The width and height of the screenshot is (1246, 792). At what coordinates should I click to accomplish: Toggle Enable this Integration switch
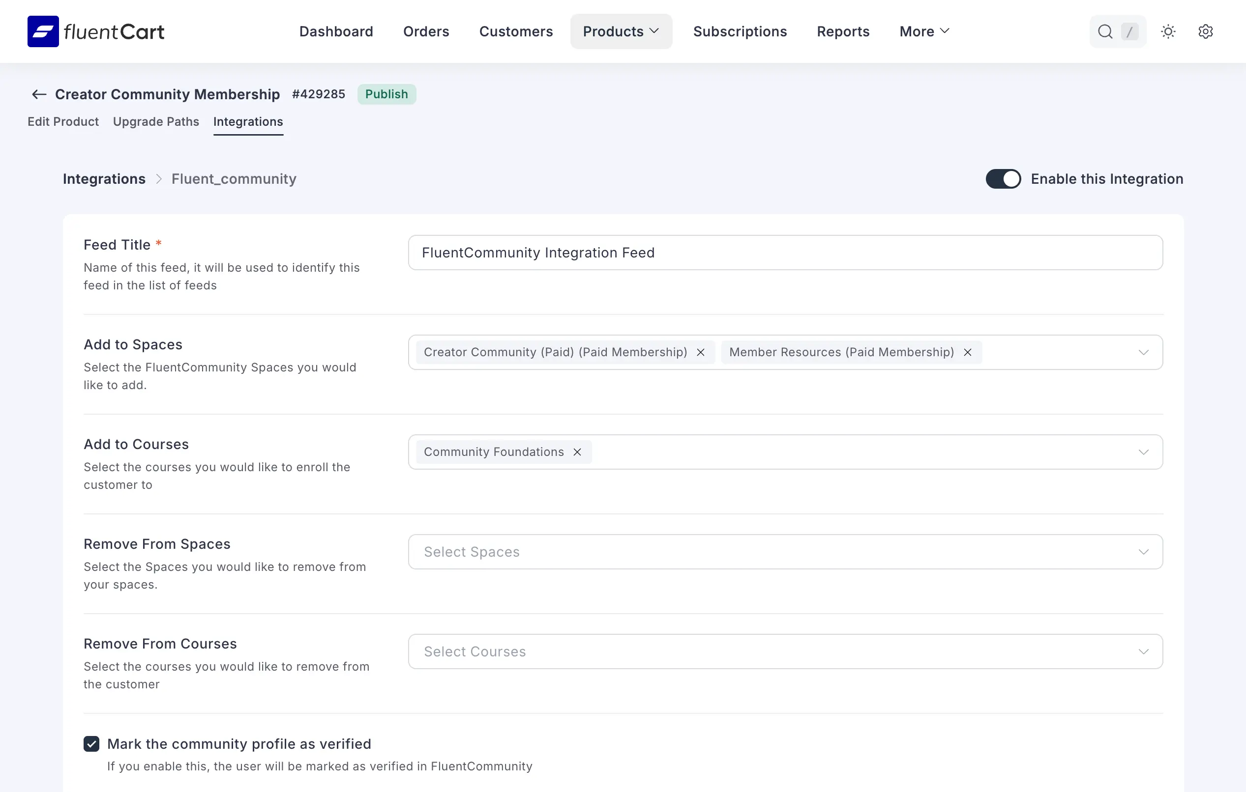click(x=1003, y=179)
